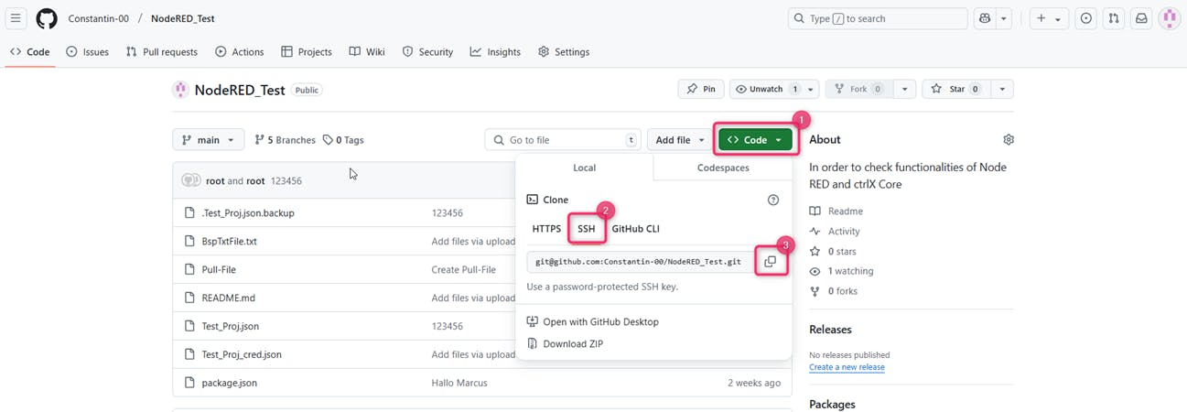Select the SSH clone option
Viewport: 1187px width, 412px height.
click(x=586, y=229)
